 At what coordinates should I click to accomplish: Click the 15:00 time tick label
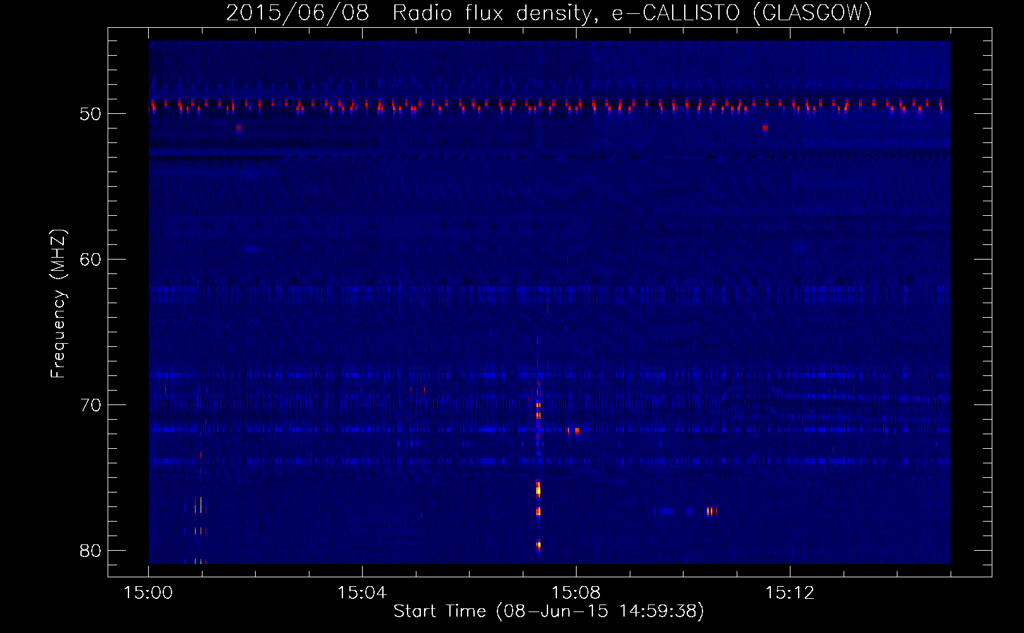click(148, 593)
